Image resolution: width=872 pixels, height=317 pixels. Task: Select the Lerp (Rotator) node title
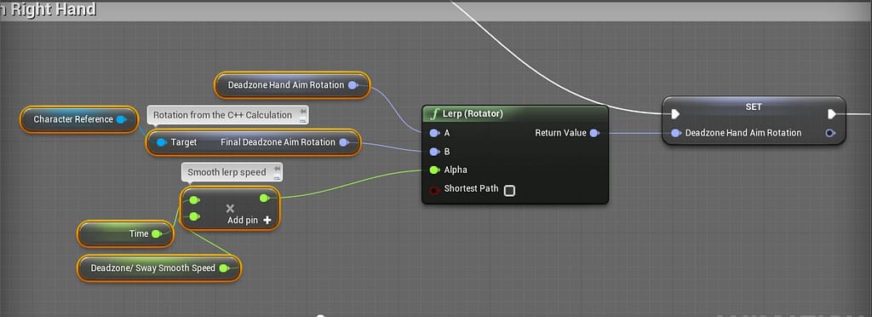tap(473, 113)
